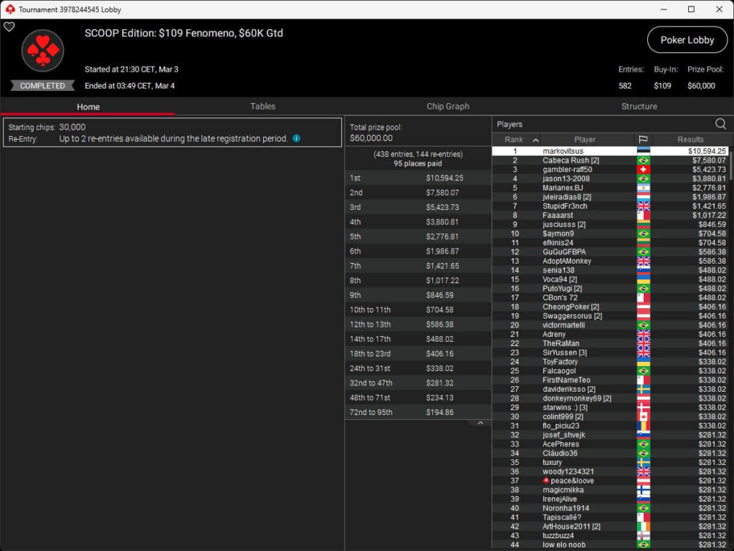
Task: Click the PokerStars icon in title bar
Action: coord(9,9)
